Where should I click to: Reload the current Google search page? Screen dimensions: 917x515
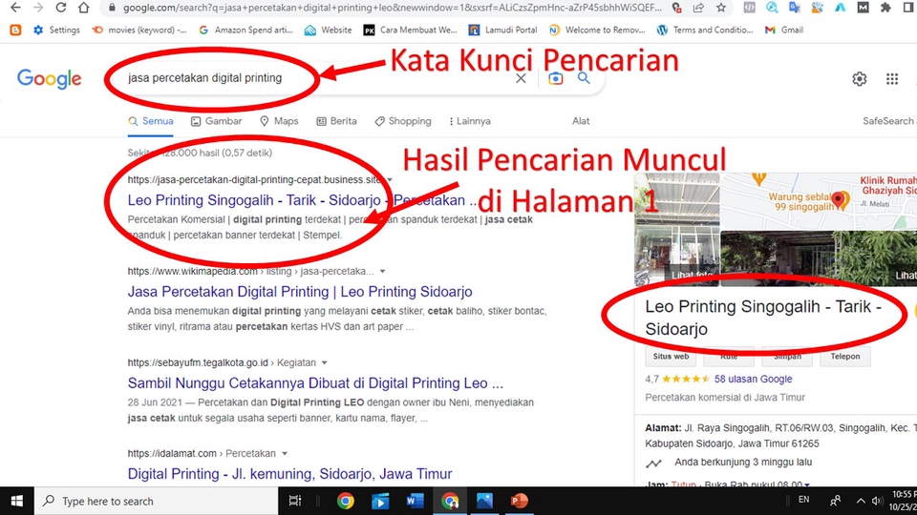[61, 8]
